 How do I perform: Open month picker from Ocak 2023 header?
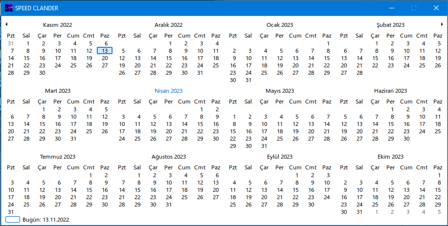point(280,25)
